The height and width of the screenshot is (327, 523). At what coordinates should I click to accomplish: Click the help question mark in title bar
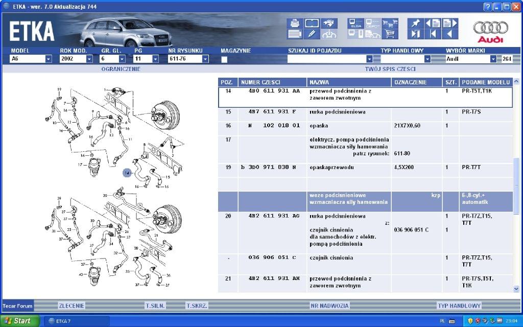[488, 7]
